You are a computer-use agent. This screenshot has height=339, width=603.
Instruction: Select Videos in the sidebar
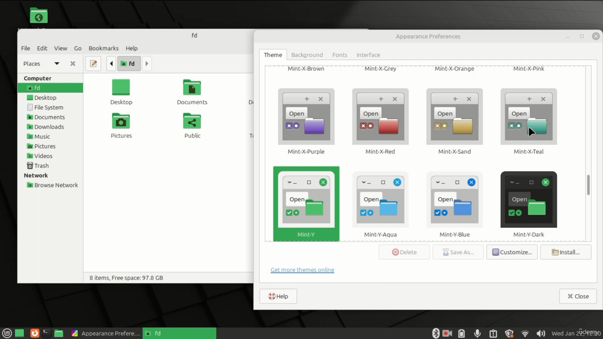50,156
